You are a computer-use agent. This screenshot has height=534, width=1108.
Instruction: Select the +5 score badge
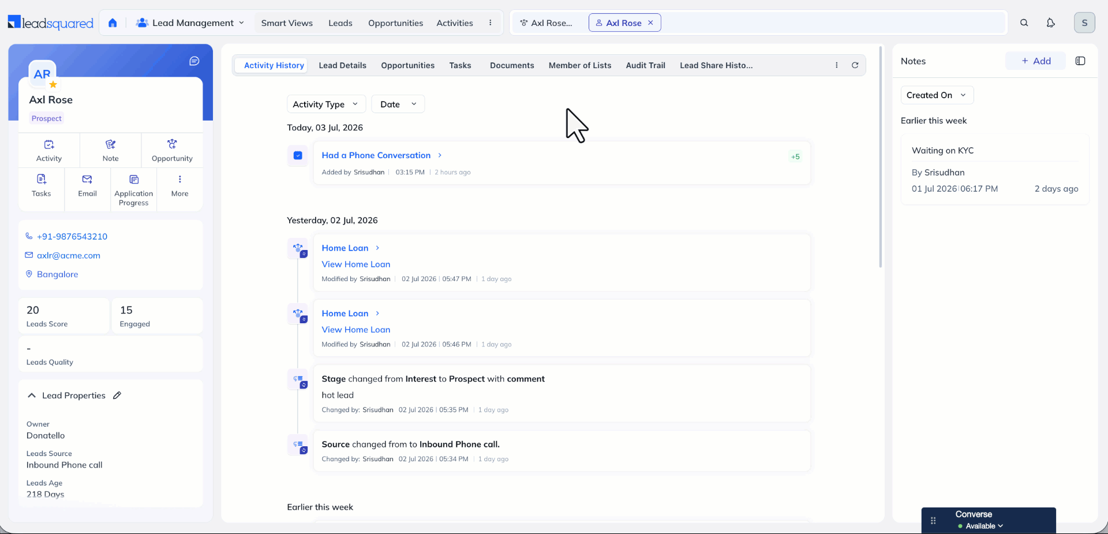[x=795, y=156]
